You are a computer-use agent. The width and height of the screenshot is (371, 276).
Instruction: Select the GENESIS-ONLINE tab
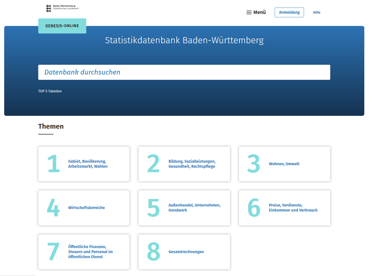pos(62,26)
